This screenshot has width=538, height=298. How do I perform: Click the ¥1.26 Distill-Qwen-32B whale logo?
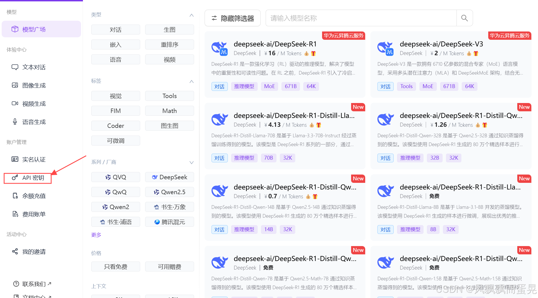tap(385, 120)
